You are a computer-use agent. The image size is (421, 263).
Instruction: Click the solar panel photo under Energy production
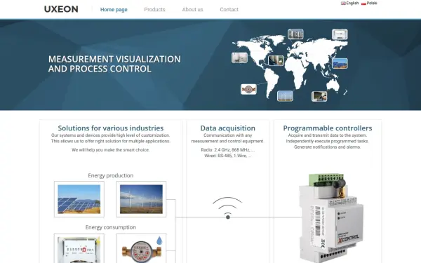79,199
